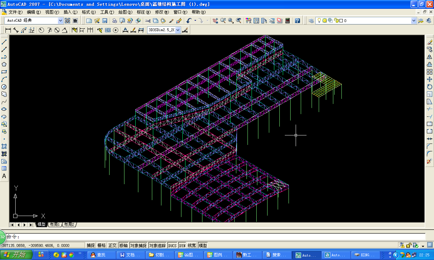Switch to the 布局1 layout tab
Viewport: 434px width, 260px height.
[55, 224]
